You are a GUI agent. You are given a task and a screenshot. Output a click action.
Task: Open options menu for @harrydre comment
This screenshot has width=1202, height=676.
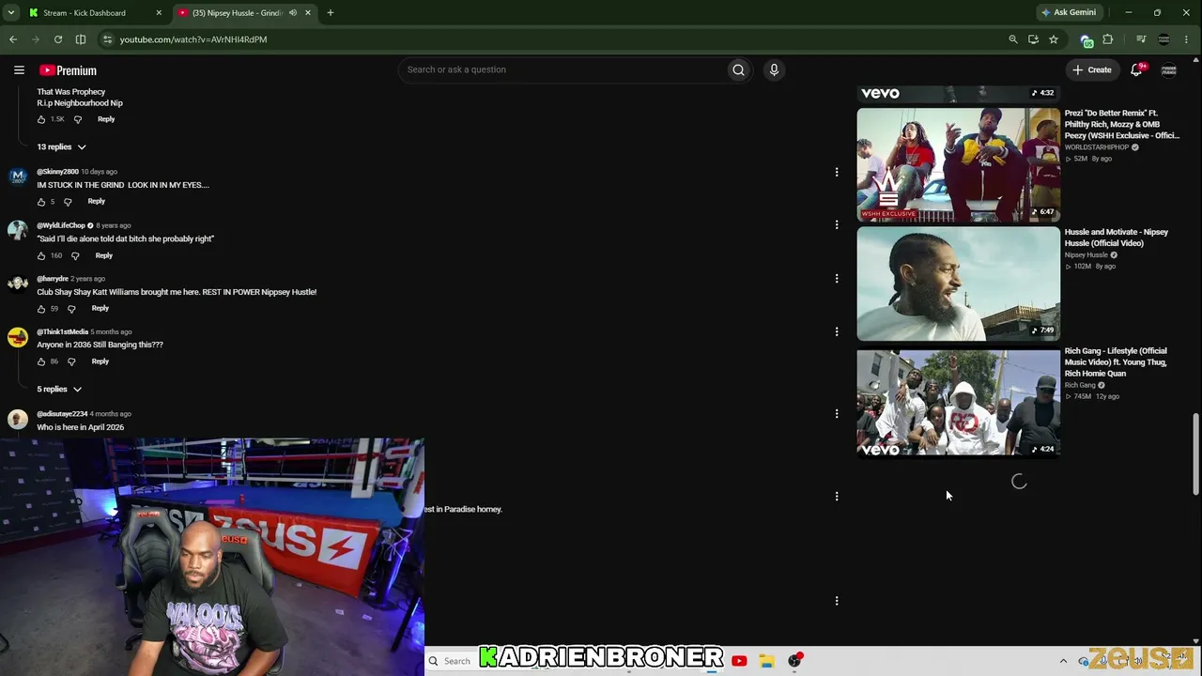837,278
